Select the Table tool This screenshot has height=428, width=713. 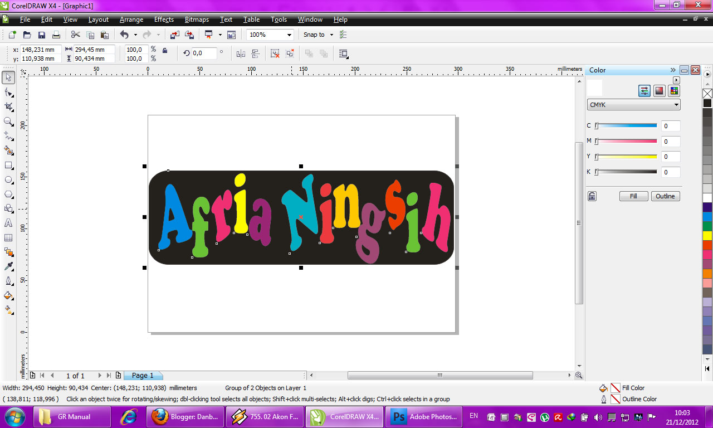pos(8,237)
